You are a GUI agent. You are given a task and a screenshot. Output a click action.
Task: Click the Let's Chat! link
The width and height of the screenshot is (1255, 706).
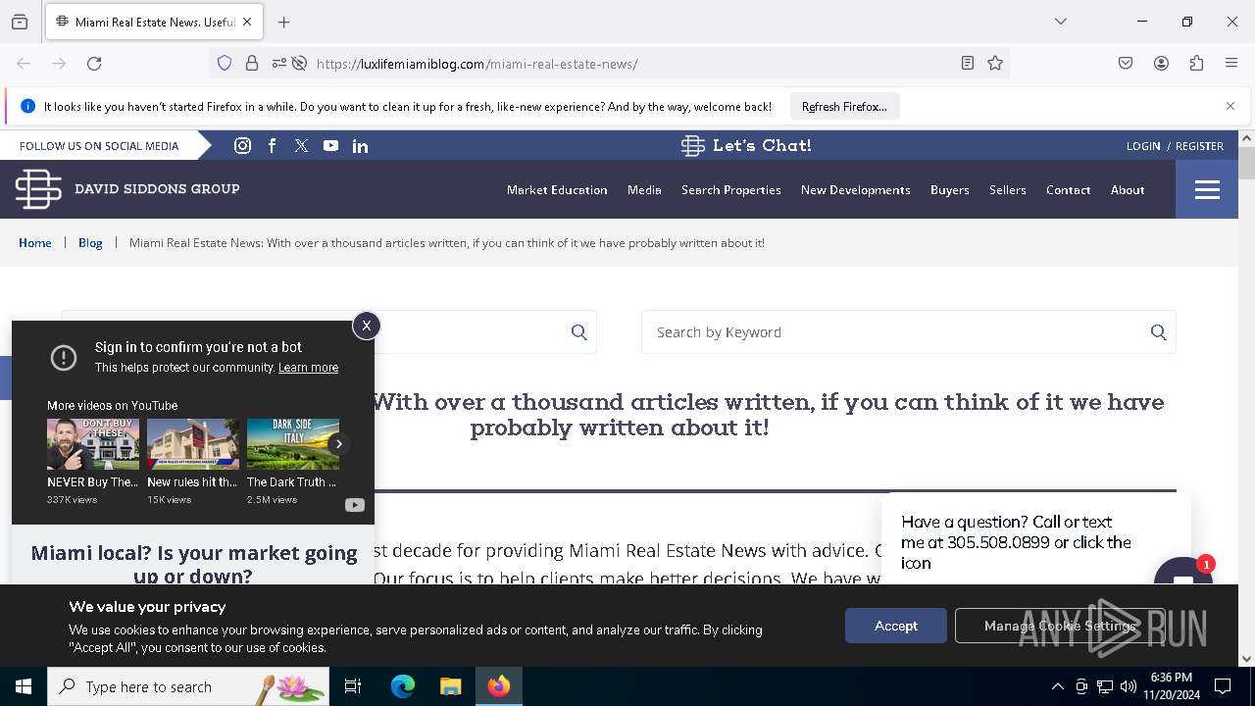pyautogui.click(x=746, y=145)
